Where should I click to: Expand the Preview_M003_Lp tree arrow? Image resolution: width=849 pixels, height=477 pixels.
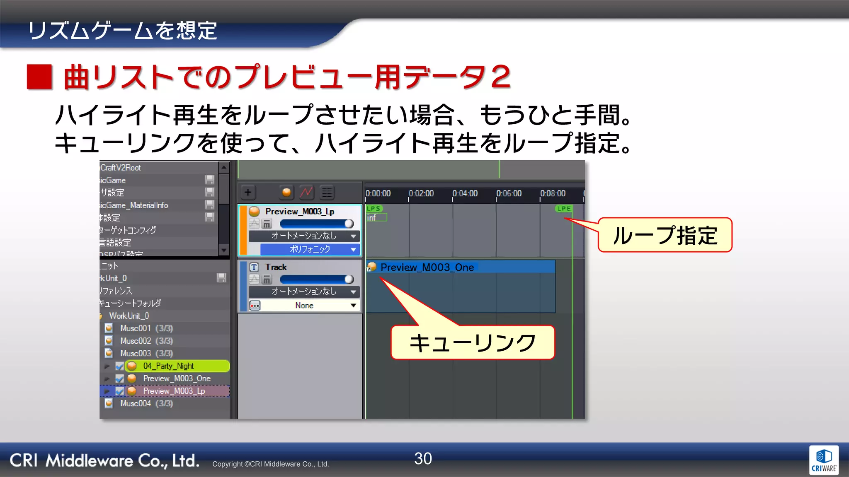[x=107, y=391]
